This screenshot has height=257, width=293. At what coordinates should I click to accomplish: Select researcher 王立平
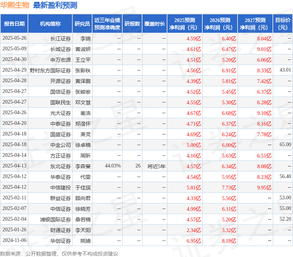tap(83, 60)
